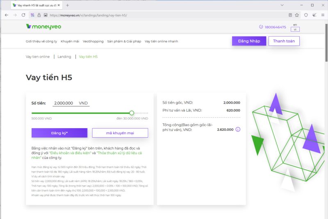Click the mã khuyến mại button
Image resolution: width=328 pixels, height=219 pixels.
click(120, 133)
